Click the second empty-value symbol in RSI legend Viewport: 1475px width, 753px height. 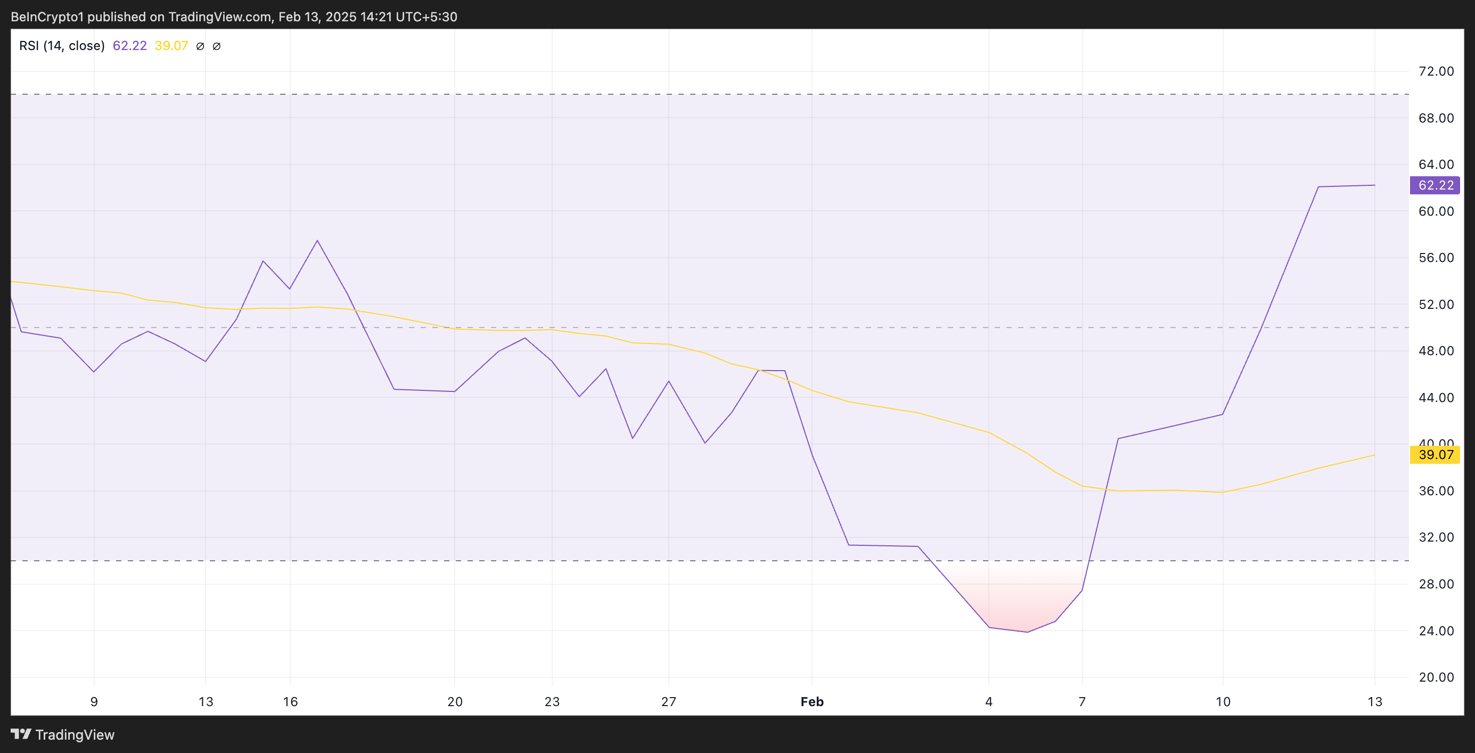pos(216,46)
